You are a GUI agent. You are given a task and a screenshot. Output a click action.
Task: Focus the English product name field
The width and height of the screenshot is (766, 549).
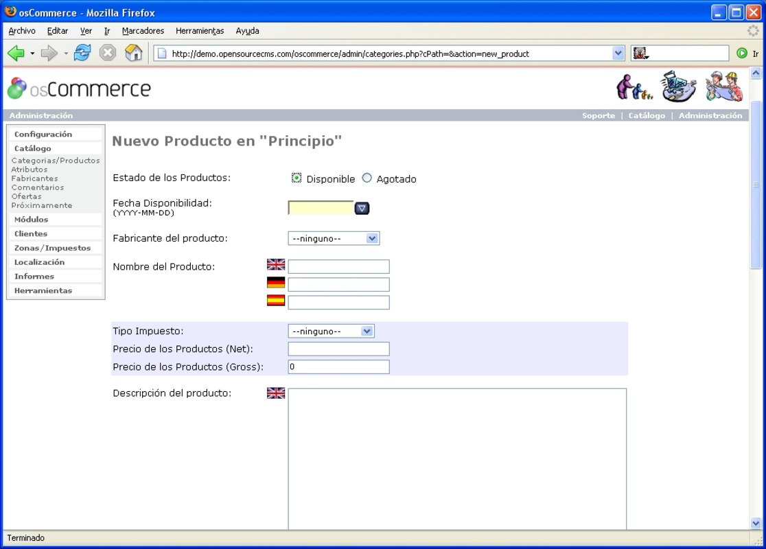[x=338, y=266]
